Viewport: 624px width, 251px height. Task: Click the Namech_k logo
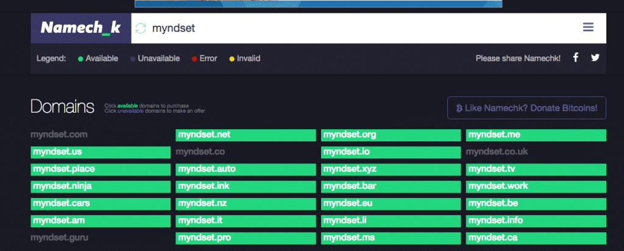81,28
